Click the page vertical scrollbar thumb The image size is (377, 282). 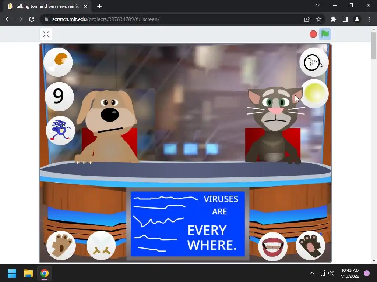point(374,46)
